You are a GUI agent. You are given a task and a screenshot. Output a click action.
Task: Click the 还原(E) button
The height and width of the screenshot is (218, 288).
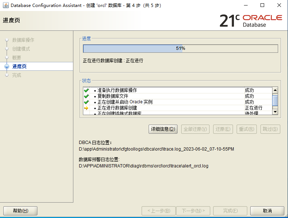coord(223,129)
